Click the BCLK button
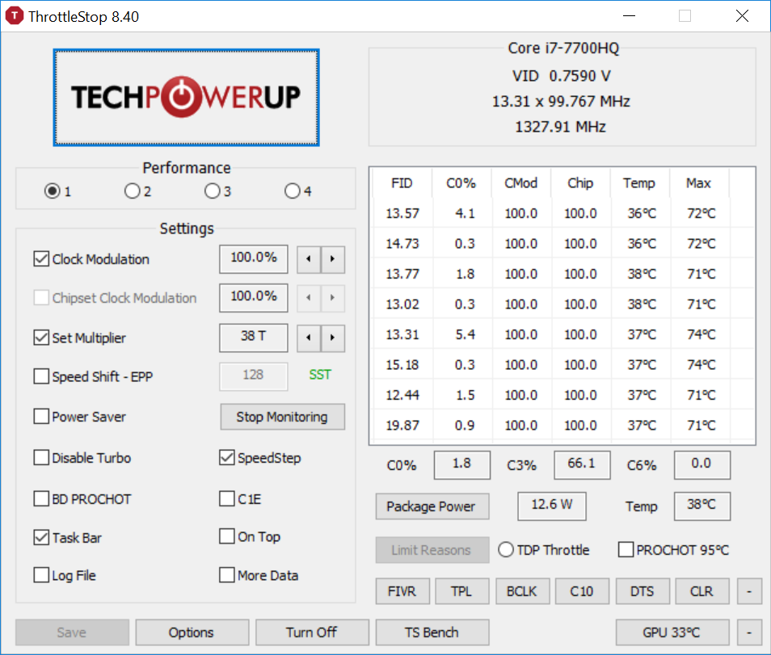Screen dimensions: 771x655 pyautogui.click(x=522, y=591)
